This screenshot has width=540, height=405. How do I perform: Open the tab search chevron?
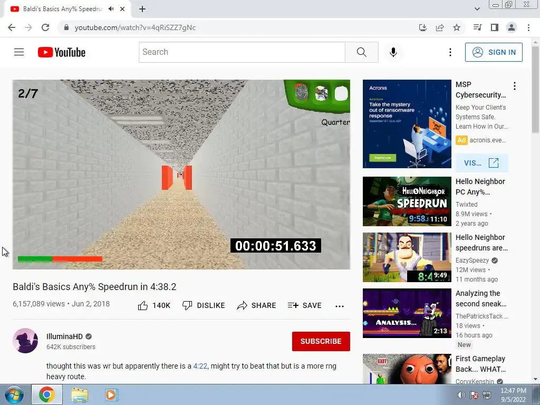pyautogui.click(x=477, y=9)
